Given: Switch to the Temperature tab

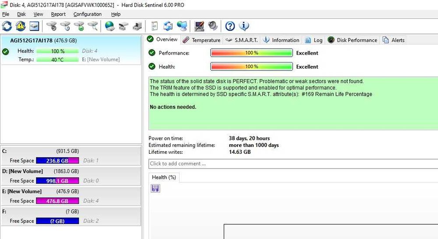Looking at the screenshot, I should pyautogui.click(x=201, y=40).
